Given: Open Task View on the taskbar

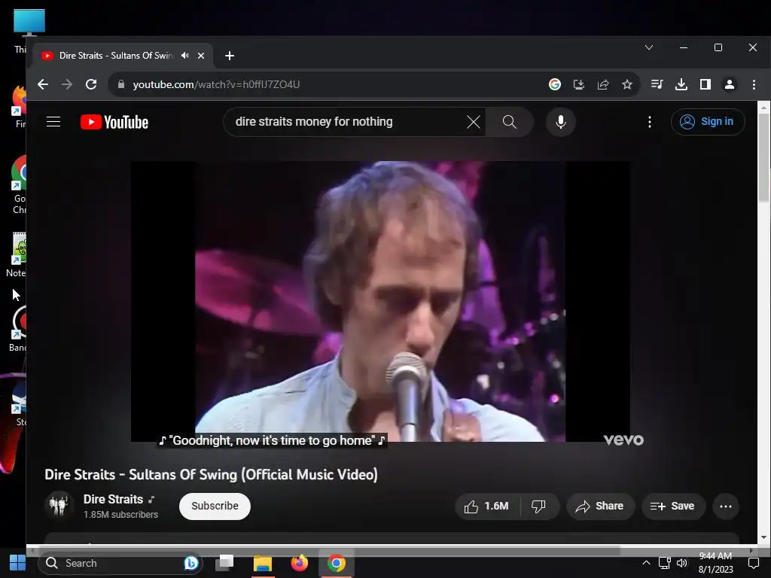Looking at the screenshot, I should (x=224, y=563).
